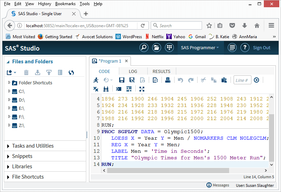This screenshot has width=281, height=192.
Task: Open the more application options menu icon
Action: pyautogui.click(x=232, y=48)
